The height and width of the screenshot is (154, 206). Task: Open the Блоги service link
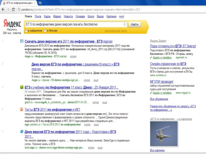click(91, 16)
